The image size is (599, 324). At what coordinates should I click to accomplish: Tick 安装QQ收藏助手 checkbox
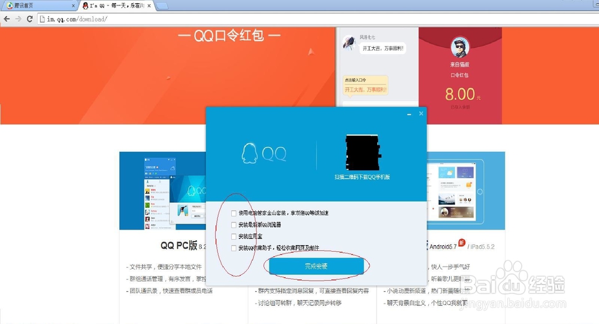click(x=234, y=248)
